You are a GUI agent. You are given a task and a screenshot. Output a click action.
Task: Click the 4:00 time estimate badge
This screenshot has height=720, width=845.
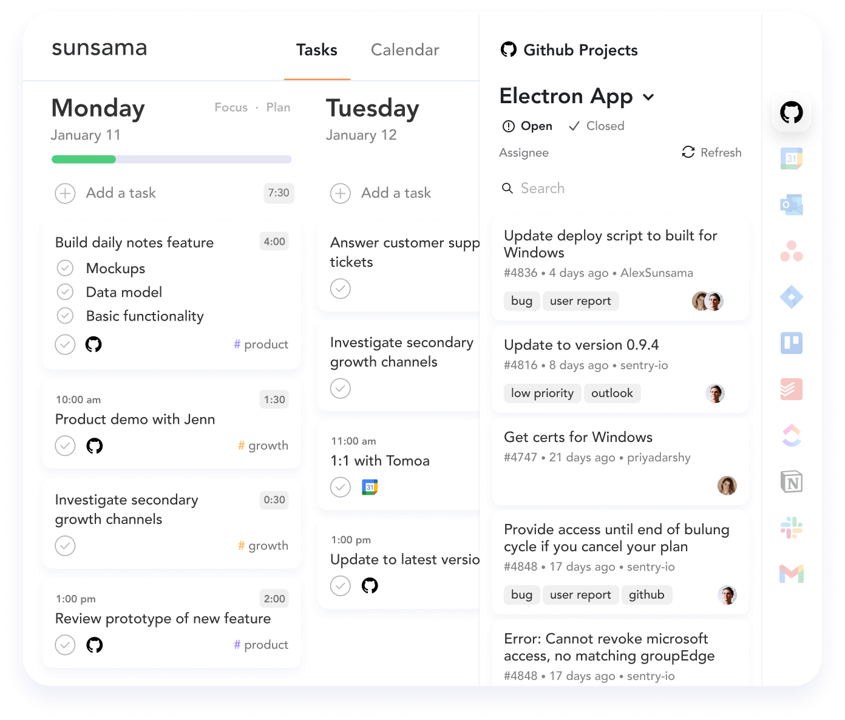[274, 242]
